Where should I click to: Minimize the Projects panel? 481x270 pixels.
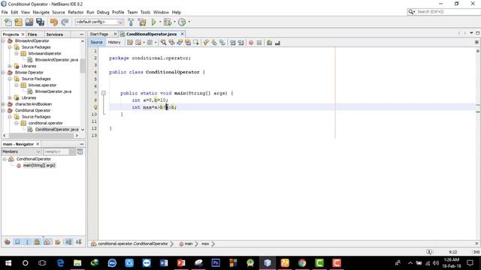click(x=82, y=34)
